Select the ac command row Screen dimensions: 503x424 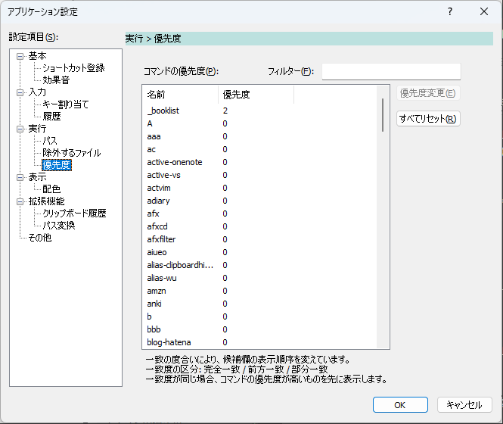(x=259, y=149)
